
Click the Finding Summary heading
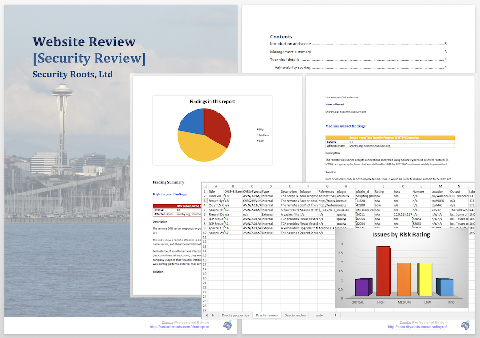click(x=168, y=182)
